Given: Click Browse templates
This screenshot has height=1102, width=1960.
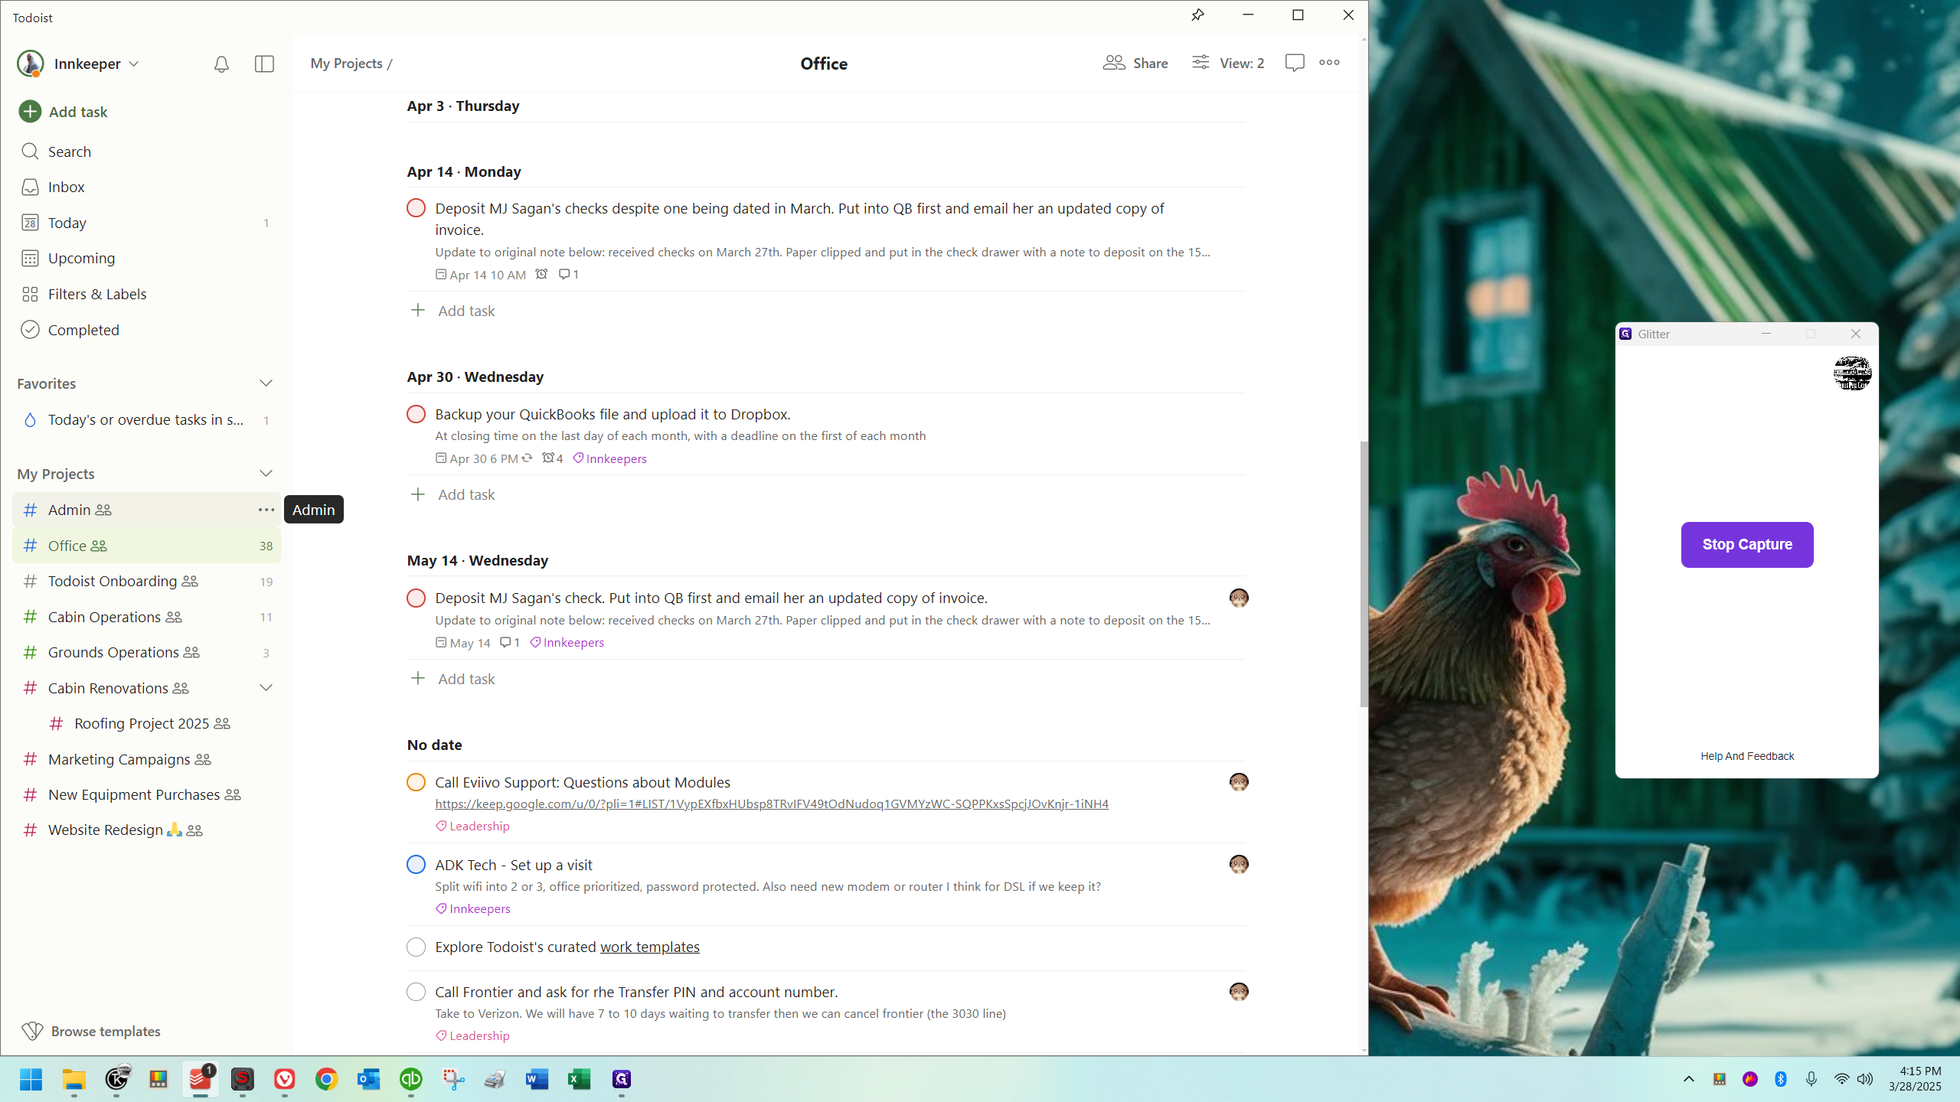Looking at the screenshot, I should pos(92,1032).
